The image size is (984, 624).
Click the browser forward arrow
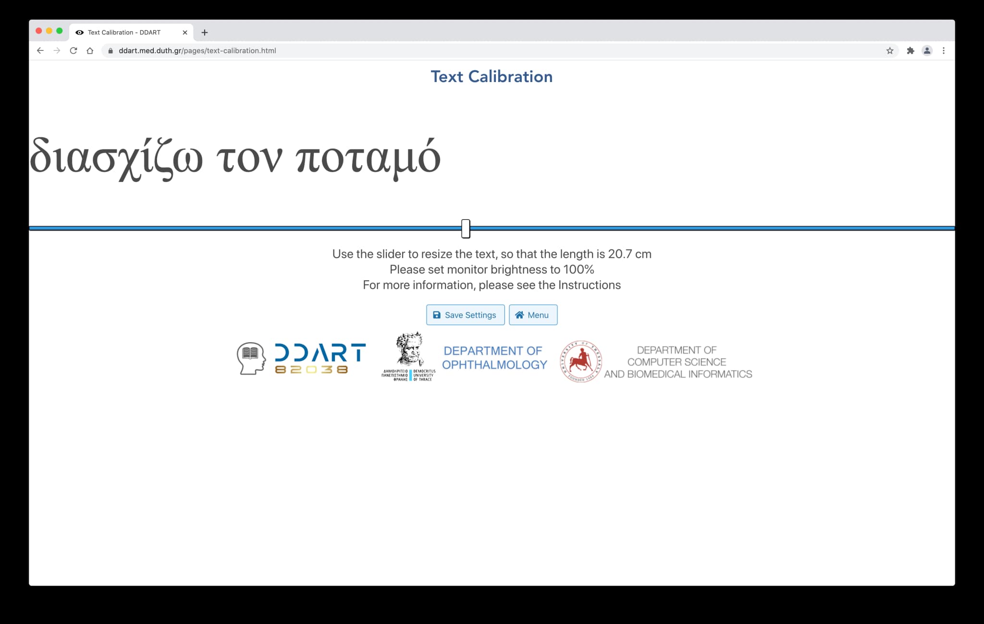(x=57, y=50)
